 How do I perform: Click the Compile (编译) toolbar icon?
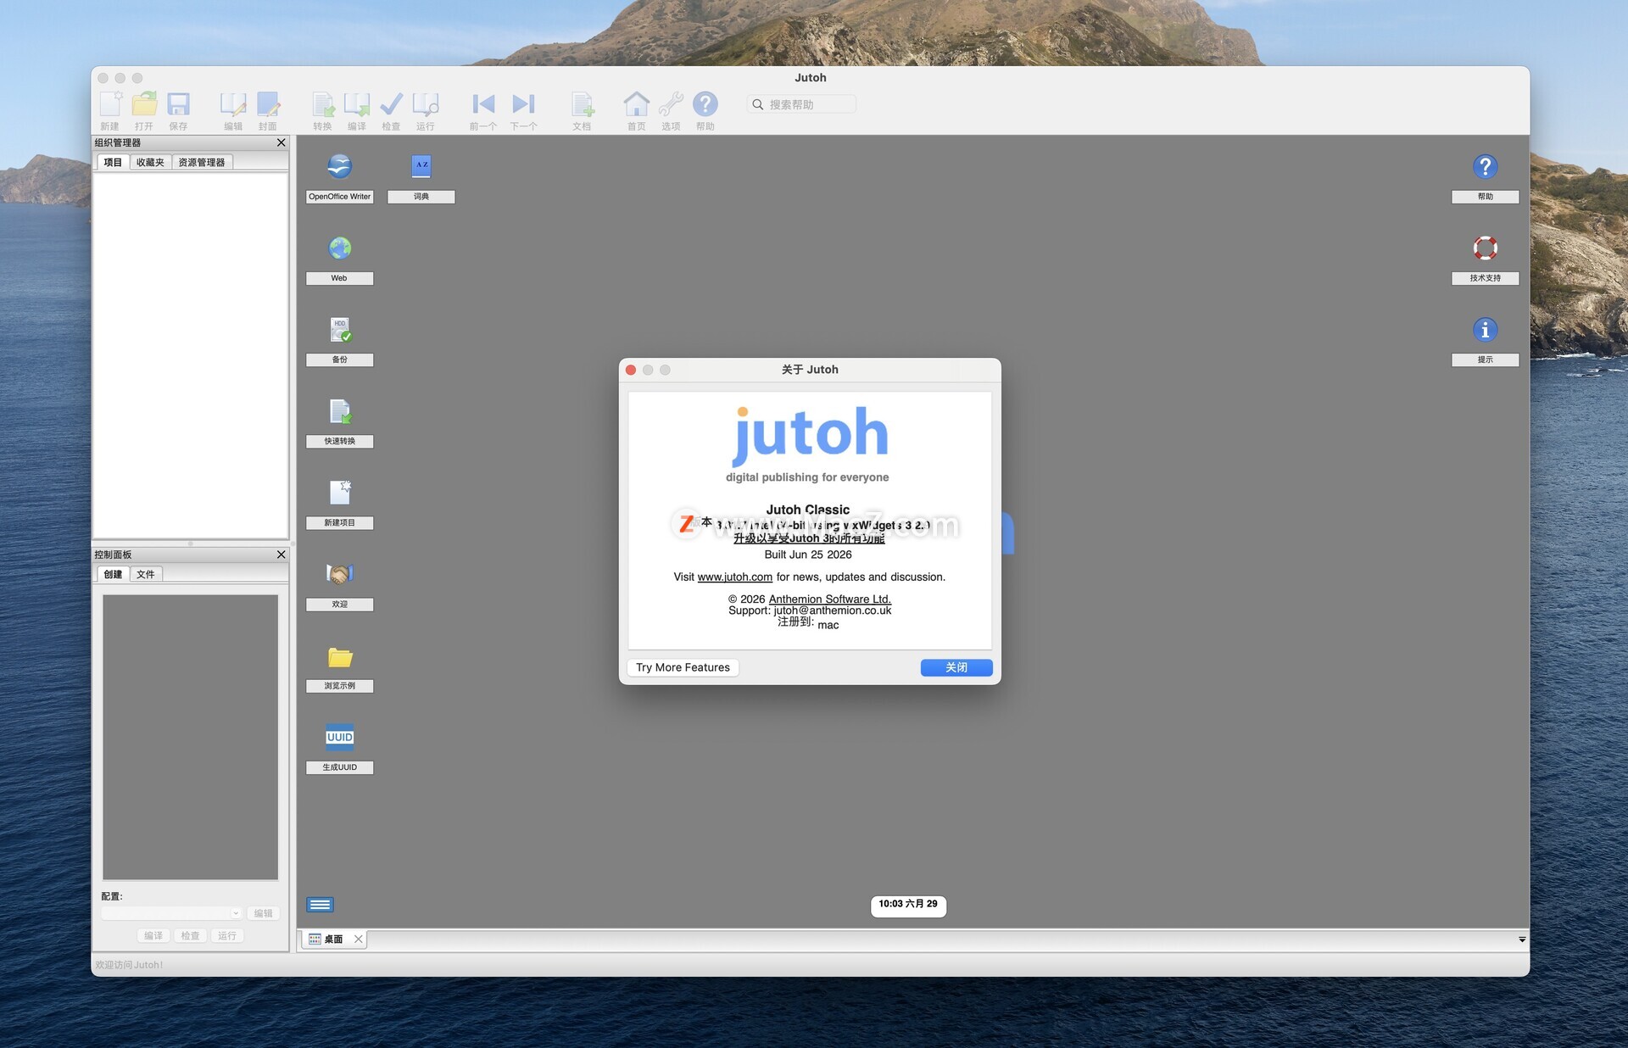357,104
